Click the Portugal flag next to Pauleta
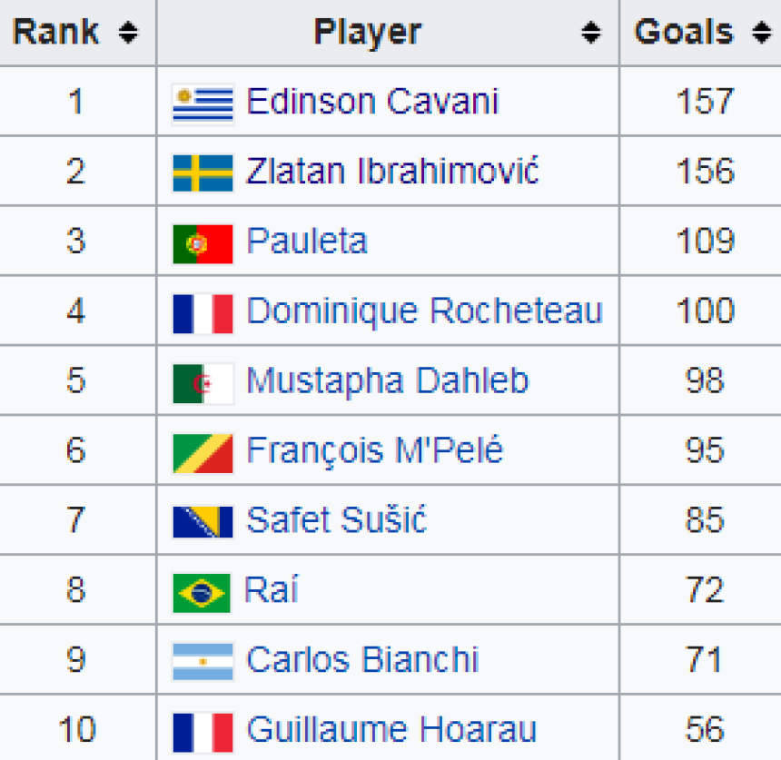This screenshot has width=781, height=760. tap(203, 243)
